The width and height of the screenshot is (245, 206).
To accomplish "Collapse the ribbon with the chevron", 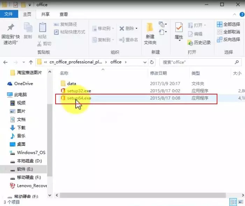I will click(235, 14).
